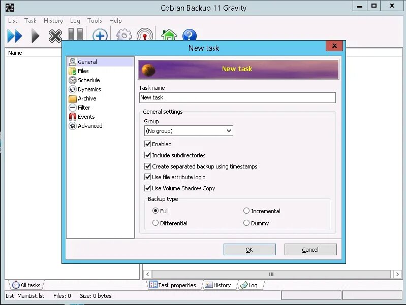
Task: Open the List menu
Action: click(13, 21)
